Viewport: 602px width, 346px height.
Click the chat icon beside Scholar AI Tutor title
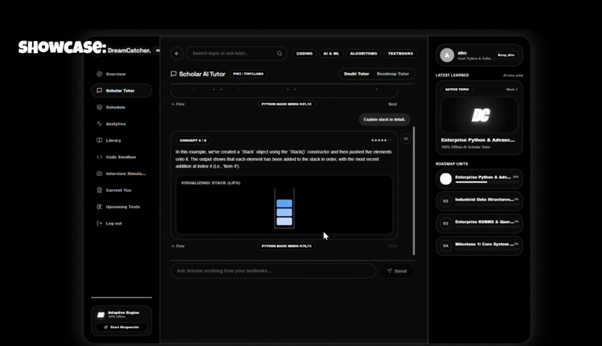[173, 74]
